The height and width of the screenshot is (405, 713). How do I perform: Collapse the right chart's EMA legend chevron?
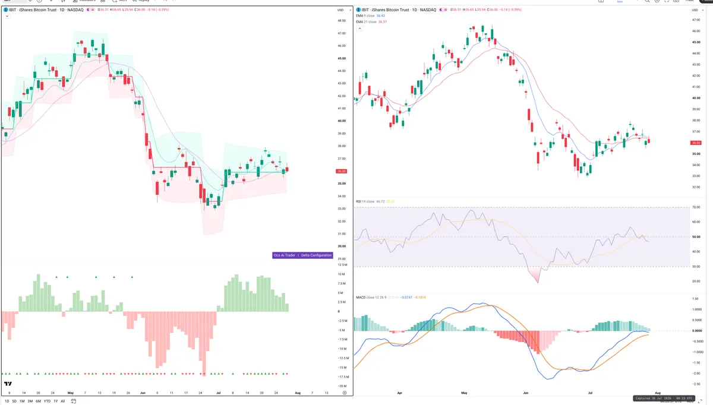pyautogui.click(x=359, y=28)
